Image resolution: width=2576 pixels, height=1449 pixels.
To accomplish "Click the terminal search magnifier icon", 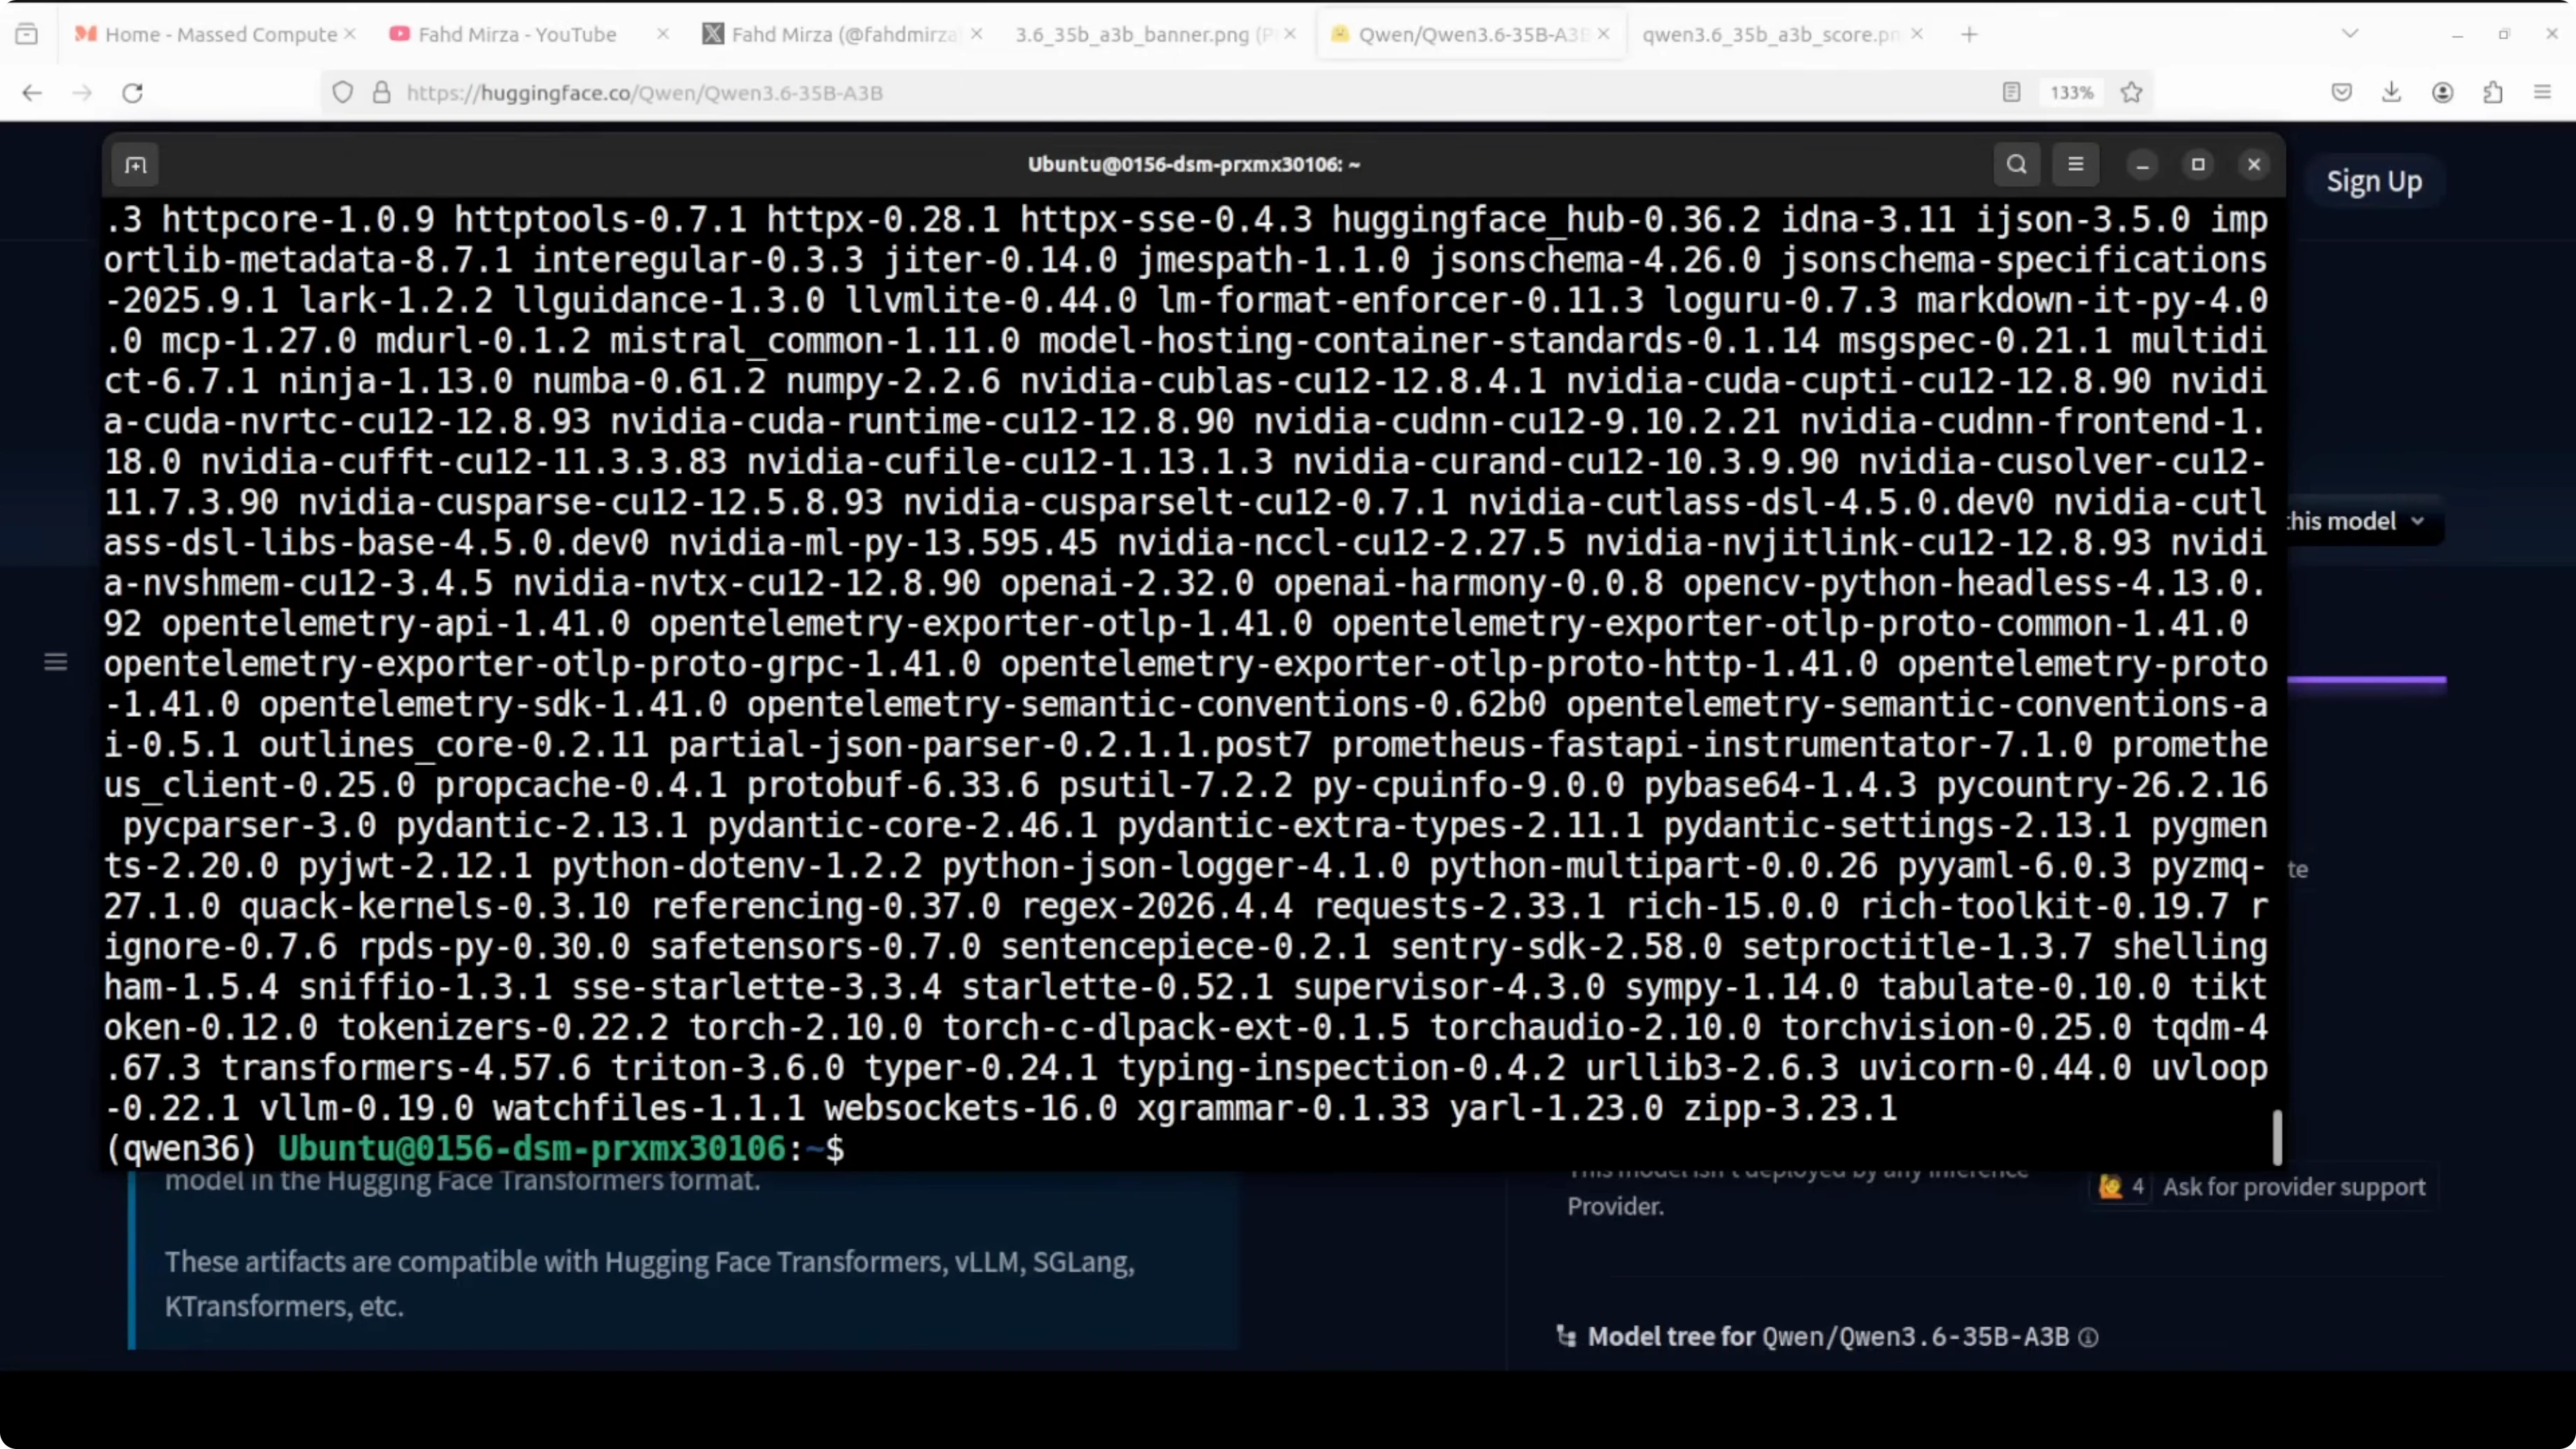I will [2016, 164].
